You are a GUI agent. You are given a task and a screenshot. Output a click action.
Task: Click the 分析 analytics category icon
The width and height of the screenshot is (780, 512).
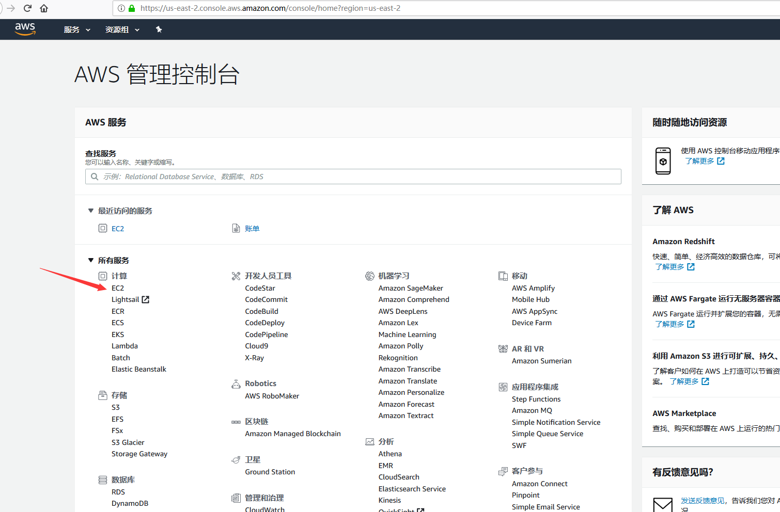[x=369, y=442]
